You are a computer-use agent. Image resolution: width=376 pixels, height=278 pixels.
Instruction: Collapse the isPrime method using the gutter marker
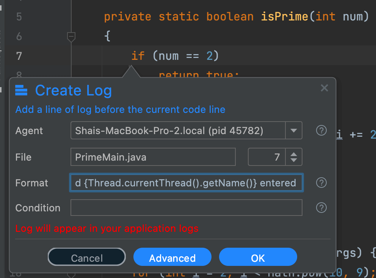[x=71, y=36]
